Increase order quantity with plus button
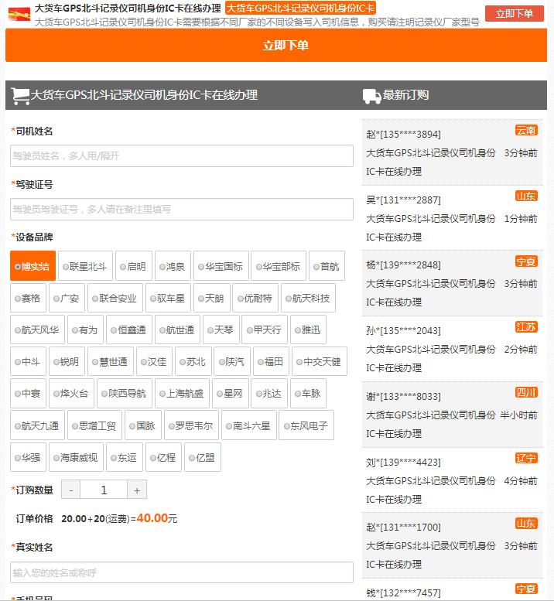This screenshot has height=601, width=554. pos(137,490)
